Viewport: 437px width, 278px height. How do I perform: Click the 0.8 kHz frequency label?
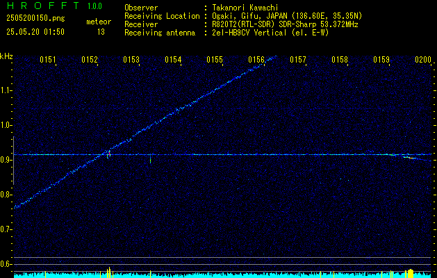(6, 195)
